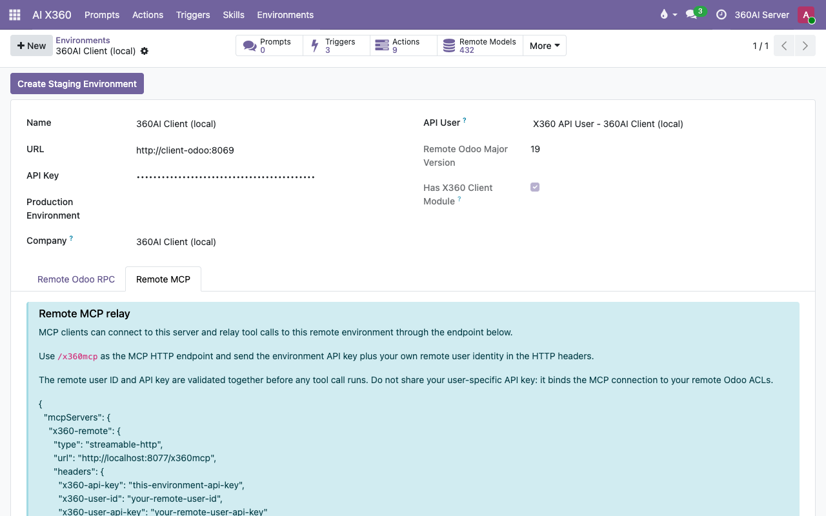Open the user avatar menu
The height and width of the screenshot is (516, 826).
(x=806, y=15)
